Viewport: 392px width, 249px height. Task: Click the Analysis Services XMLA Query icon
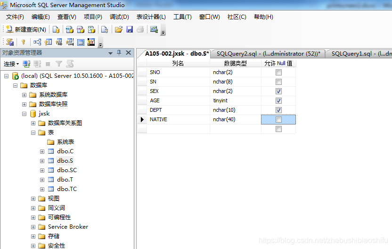click(91, 30)
